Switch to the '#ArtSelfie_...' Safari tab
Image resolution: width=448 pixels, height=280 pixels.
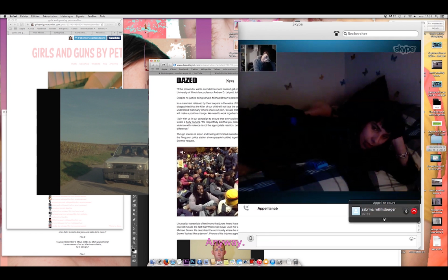80,33
